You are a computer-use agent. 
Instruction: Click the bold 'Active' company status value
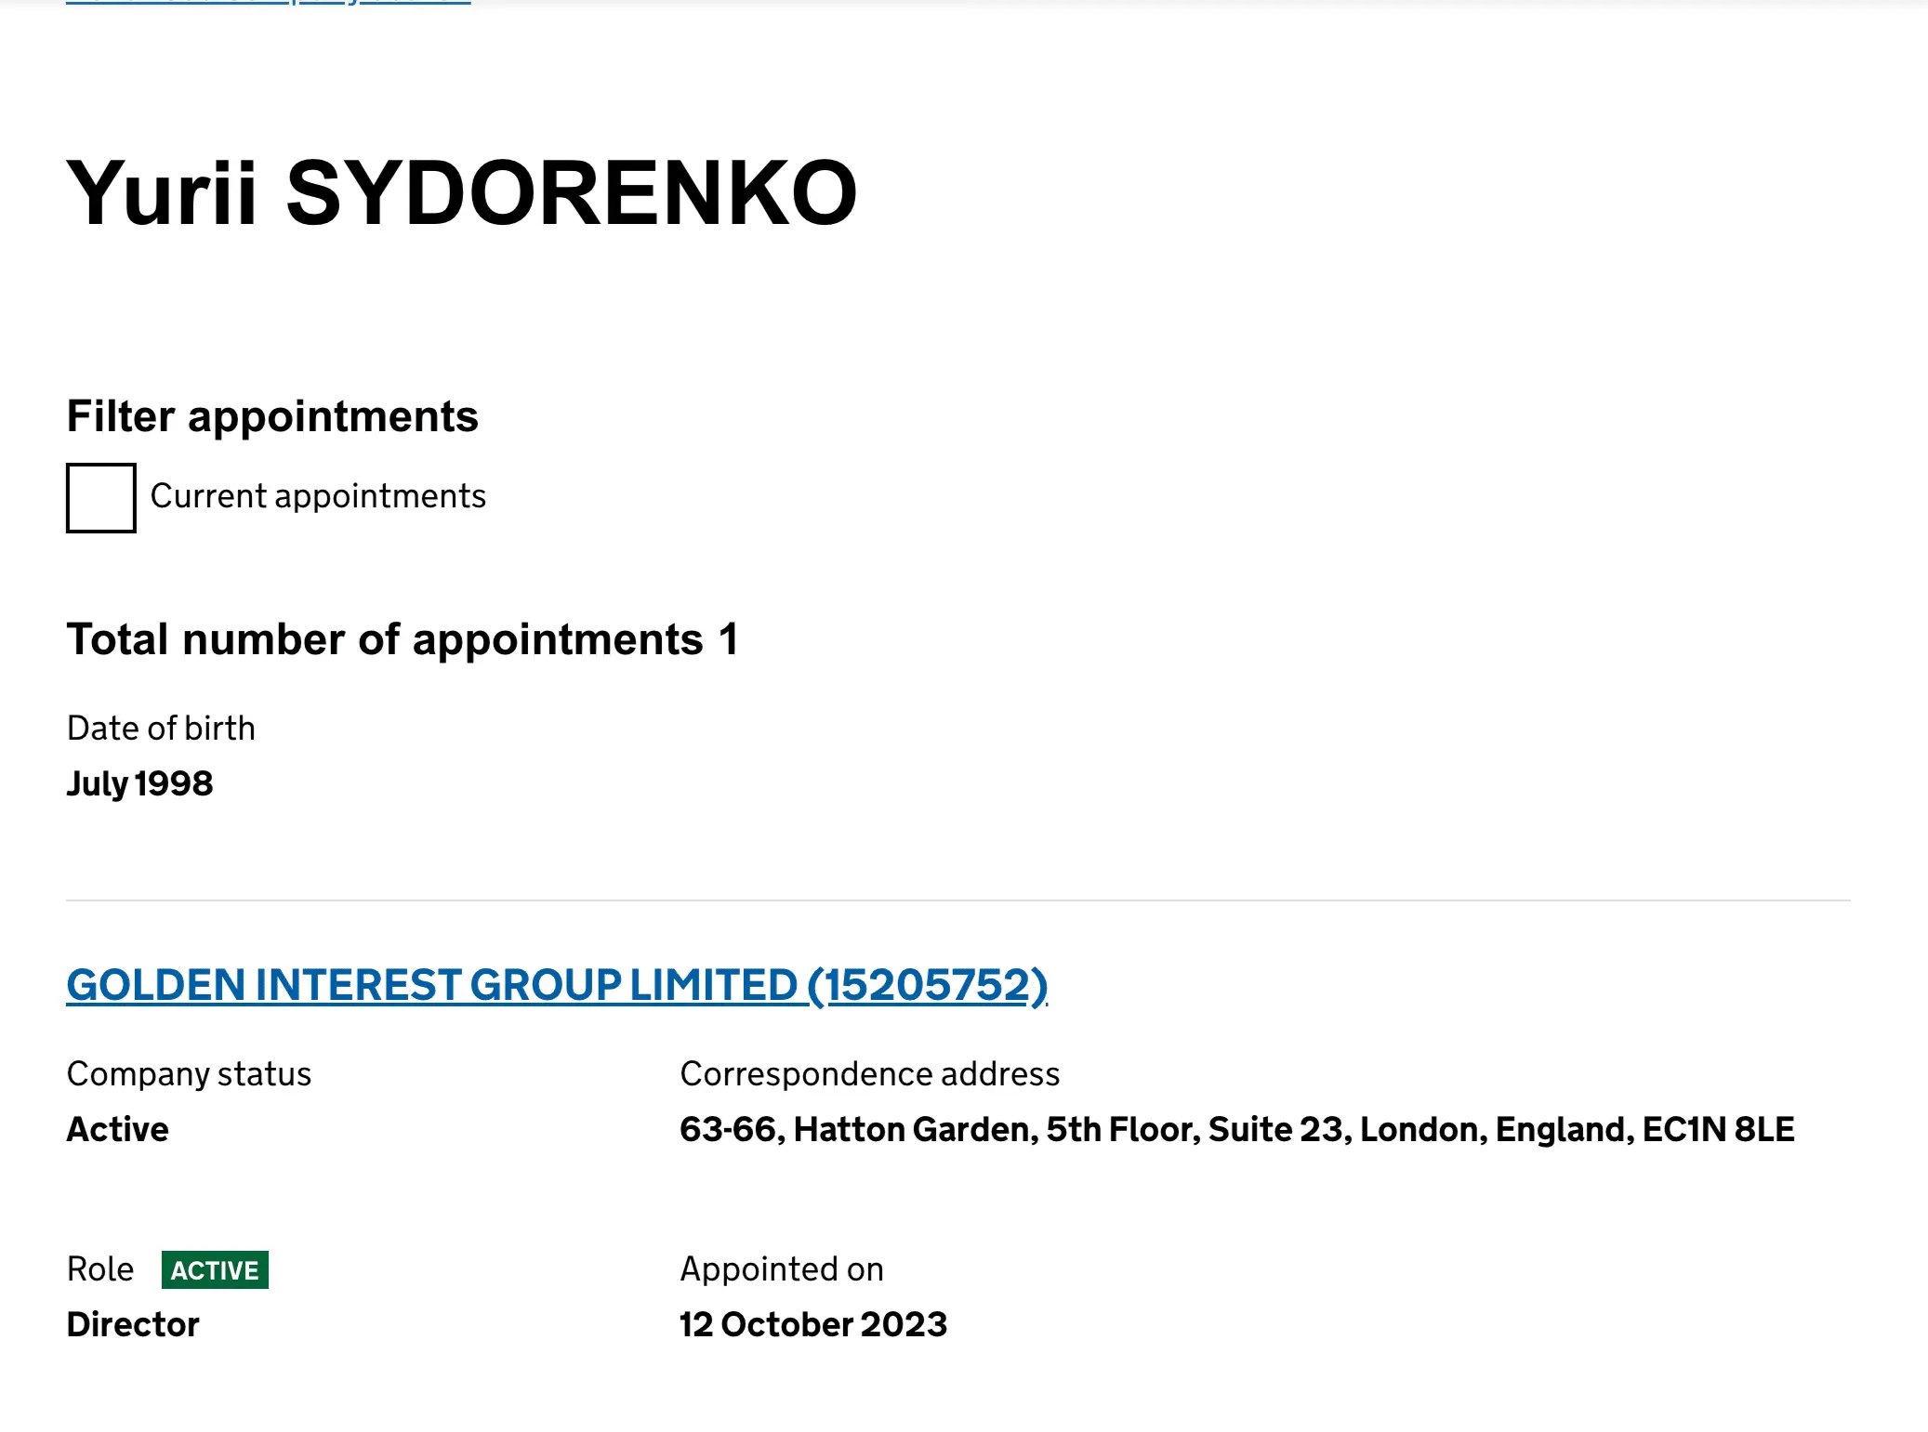click(118, 1129)
